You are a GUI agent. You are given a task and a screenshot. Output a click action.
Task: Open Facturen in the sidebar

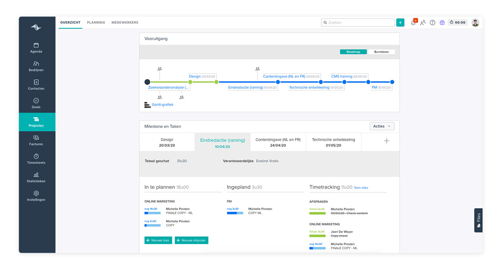coord(36,141)
